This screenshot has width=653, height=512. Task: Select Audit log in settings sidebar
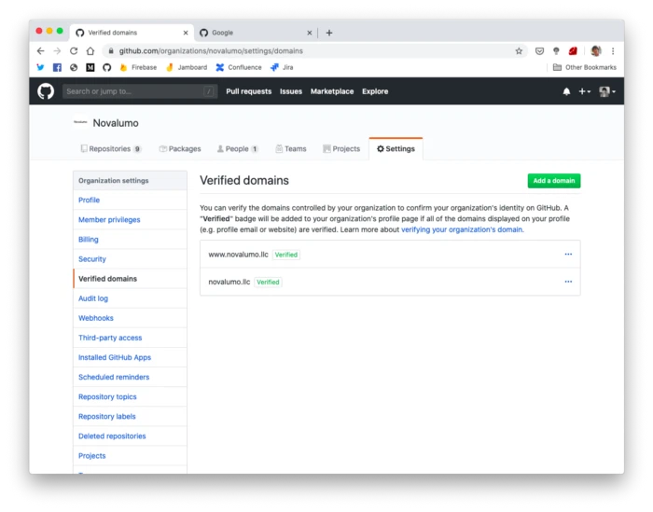coord(93,298)
